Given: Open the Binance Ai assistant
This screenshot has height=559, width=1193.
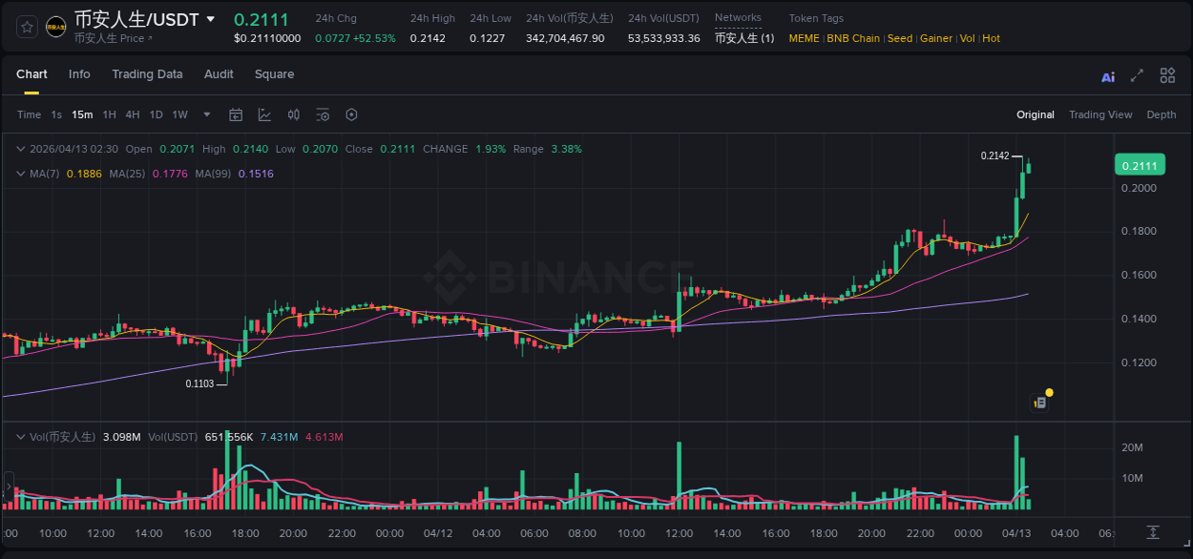Looking at the screenshot, I should tap(1107, 76).
